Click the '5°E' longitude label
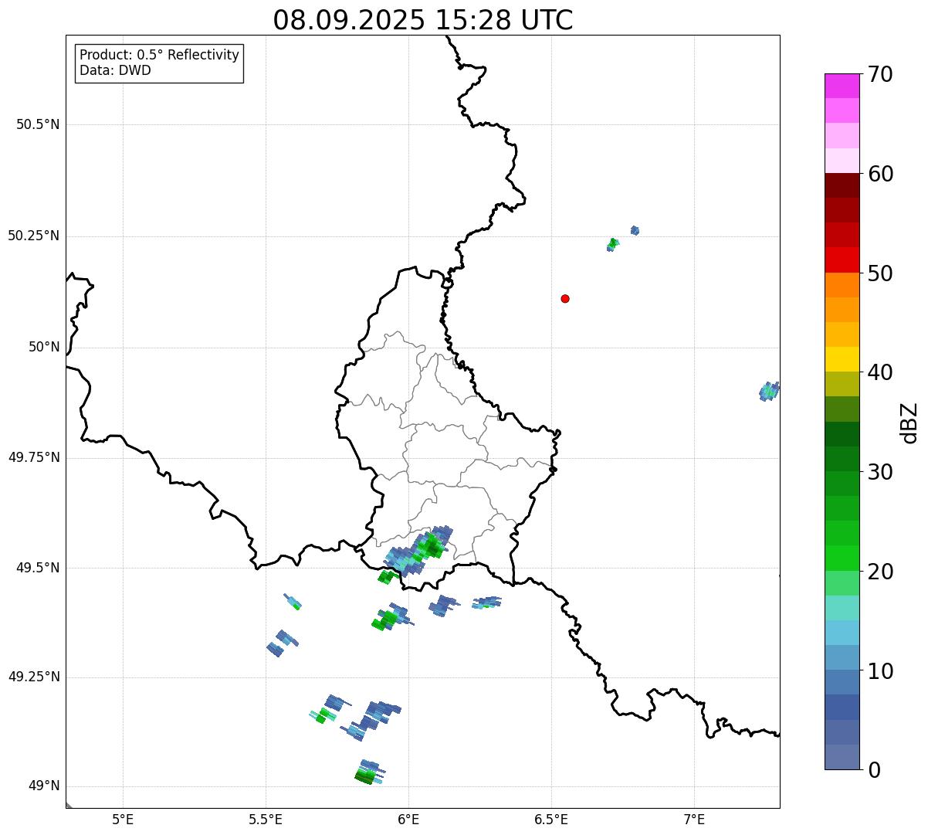The width and height of the screenshot is (928, 835). [x=123, y=820]
